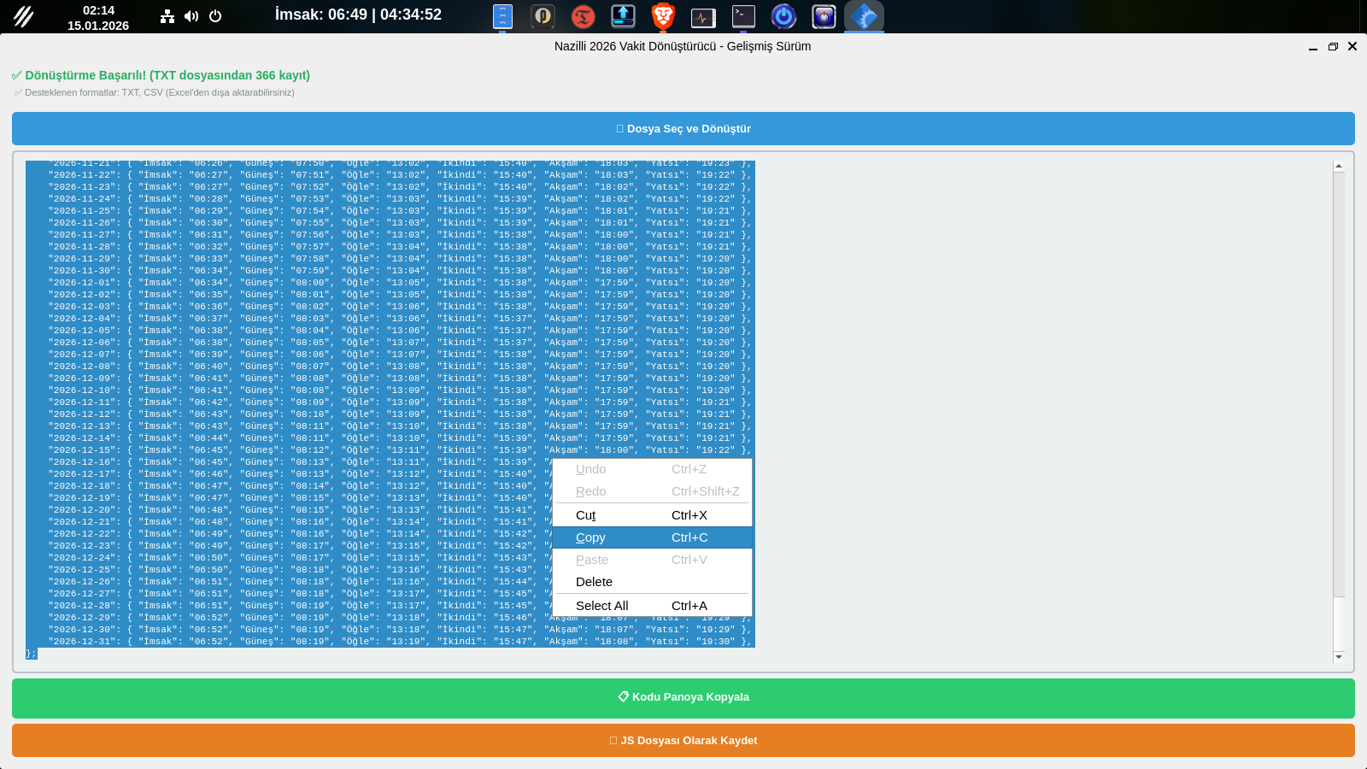The width and height of the screenshot is (1367, 769).
Task: Launch the terminal from the taskbar
Action: [743, 16]
